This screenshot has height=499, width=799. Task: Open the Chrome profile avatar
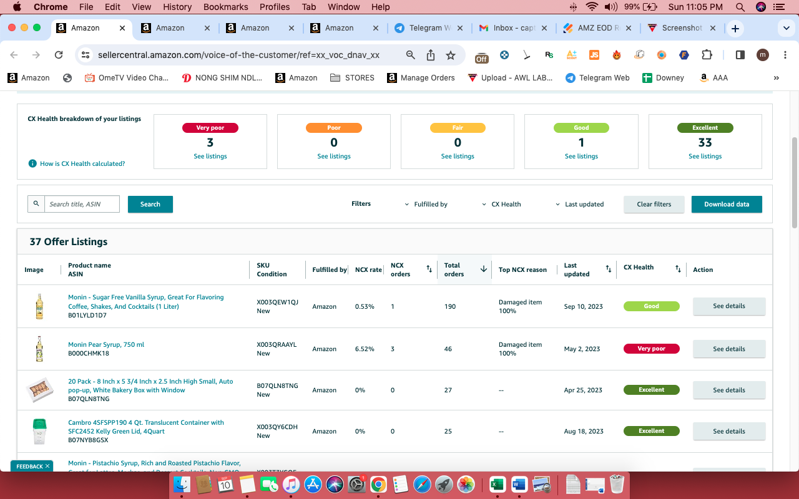[763, 55]
